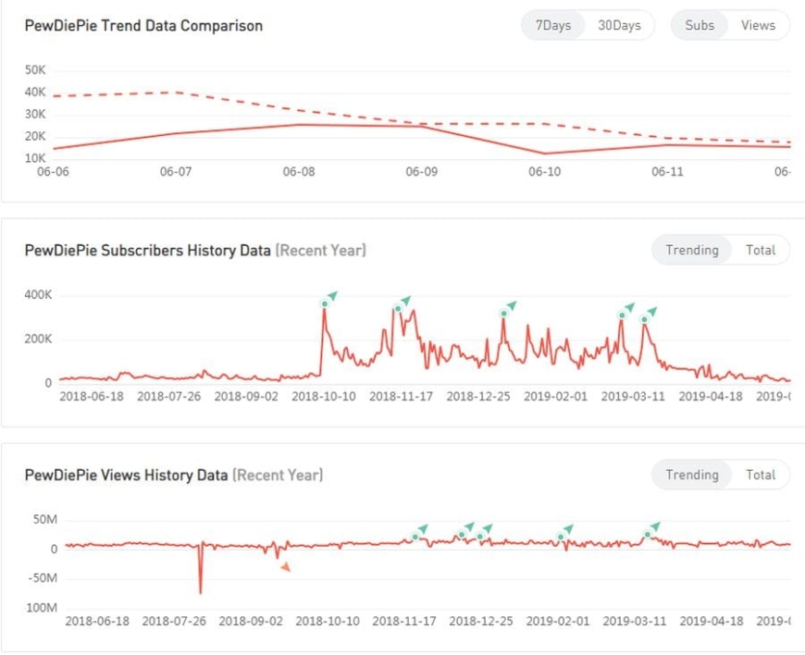Click the green peak marker near 2018-10-10 on Subscribers chart
805x655 pixels.
click(x=325, y=303)
